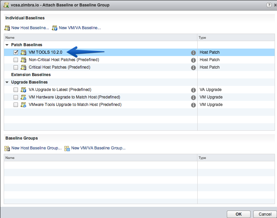Screen dimensions: 277x218
Task: Click the Critical Host Patches baseline icon
Action: [x=23, y=67]
